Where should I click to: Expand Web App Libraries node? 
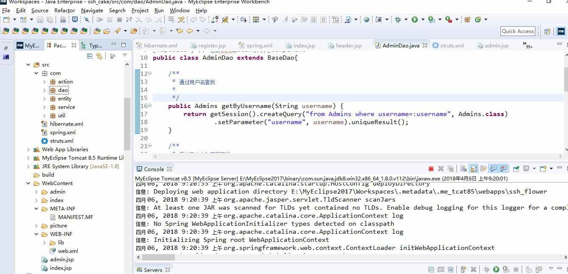[28, 149]
